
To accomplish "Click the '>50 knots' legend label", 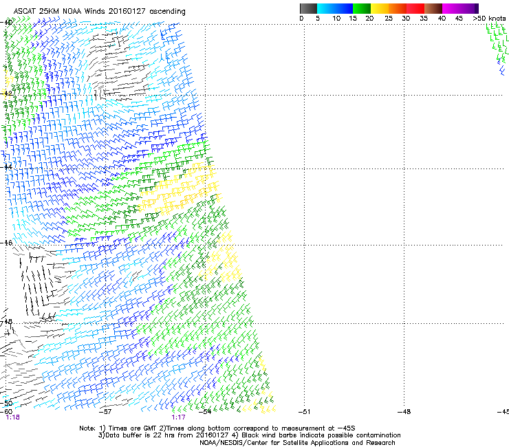I will (489, 19).
